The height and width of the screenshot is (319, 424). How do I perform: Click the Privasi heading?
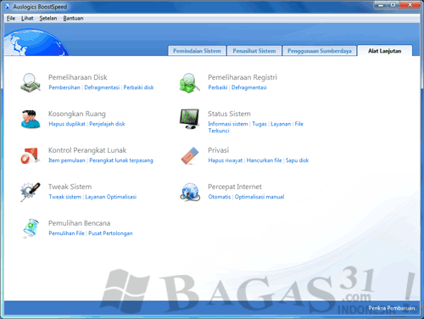point(218,150)
